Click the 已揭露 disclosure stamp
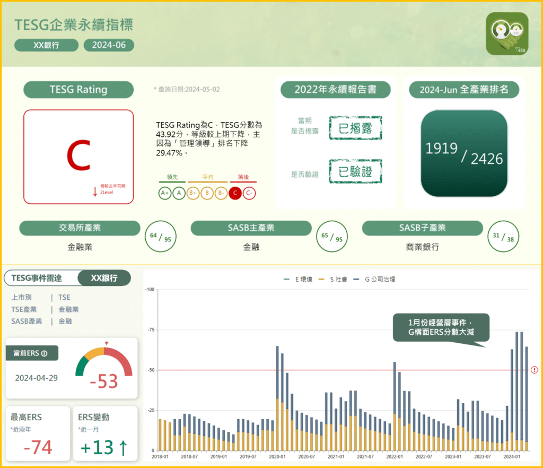The height and width of the screenshot is (468, 543). pos(355,128)
